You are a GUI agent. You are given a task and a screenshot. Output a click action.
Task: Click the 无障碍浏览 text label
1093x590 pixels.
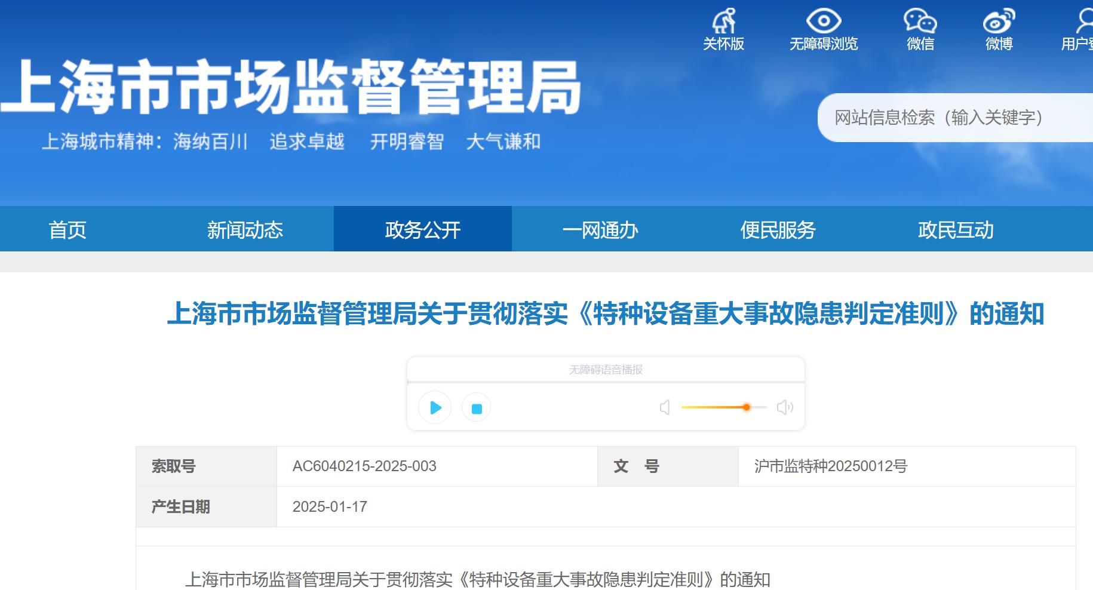point(824,44)
